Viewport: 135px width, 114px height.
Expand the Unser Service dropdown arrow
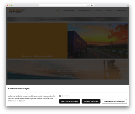tap(92, 11)
